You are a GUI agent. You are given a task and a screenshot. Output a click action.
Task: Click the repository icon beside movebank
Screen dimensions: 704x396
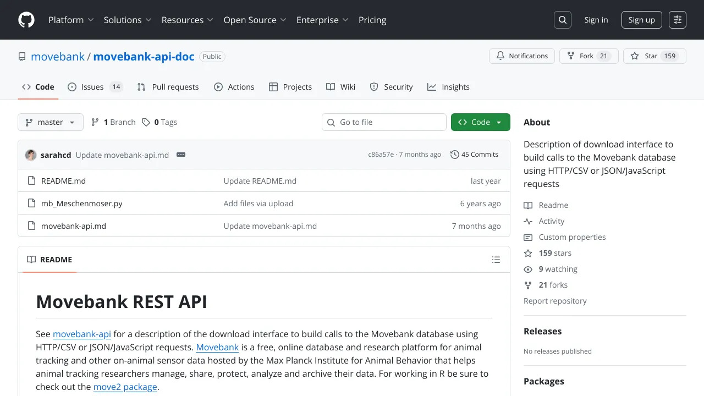22,57
